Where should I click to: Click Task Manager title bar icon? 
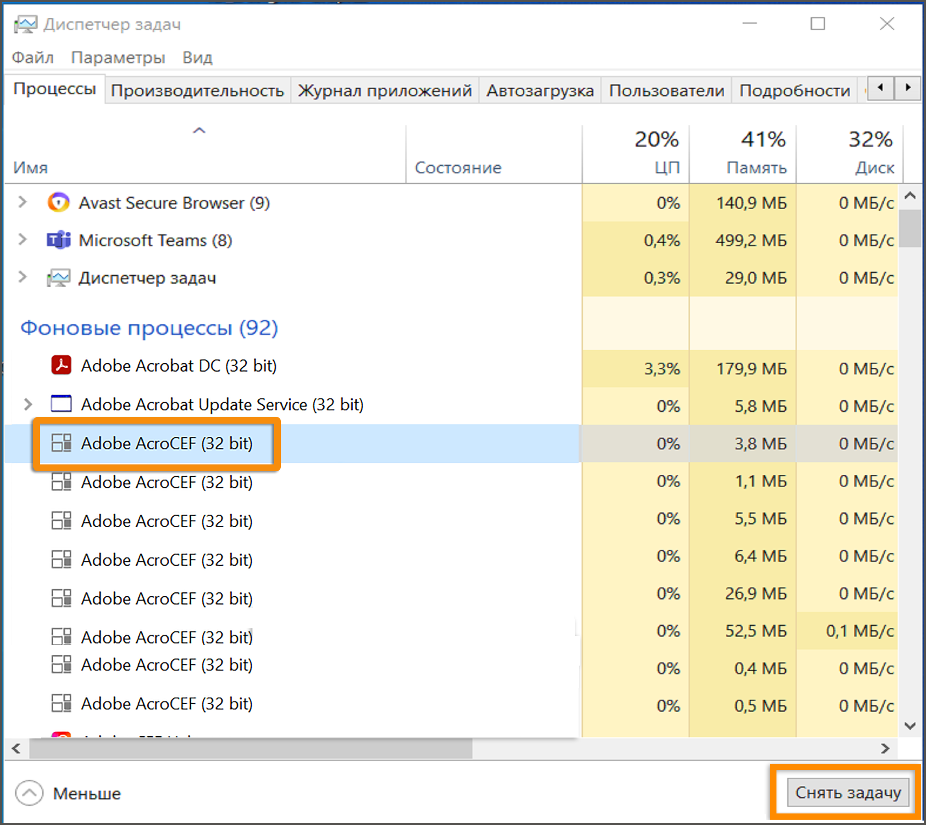coord(25,24)
